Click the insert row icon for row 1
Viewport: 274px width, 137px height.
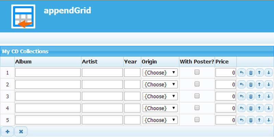tap(241, 73)
